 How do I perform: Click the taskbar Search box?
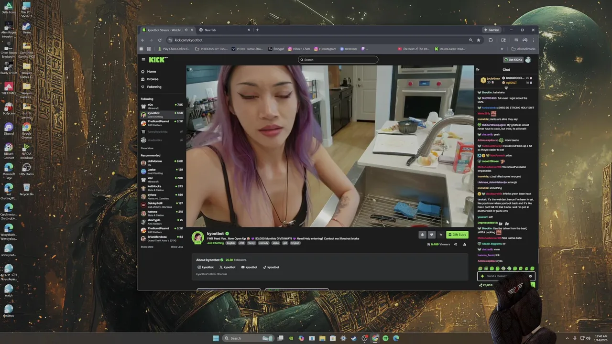point(248,338)
